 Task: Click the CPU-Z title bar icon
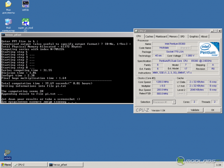(x=136, y=31)
